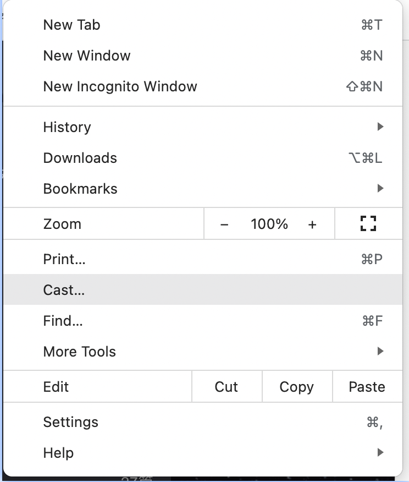Image resolution: width=409 pixels, height=482 pixels.
Task: Expand the Bookmarks submenu arrow
Action: (x=380, y=189)
